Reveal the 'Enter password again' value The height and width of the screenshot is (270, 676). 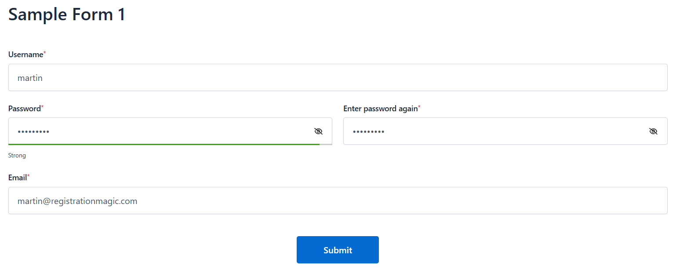[x=653, y=131]
